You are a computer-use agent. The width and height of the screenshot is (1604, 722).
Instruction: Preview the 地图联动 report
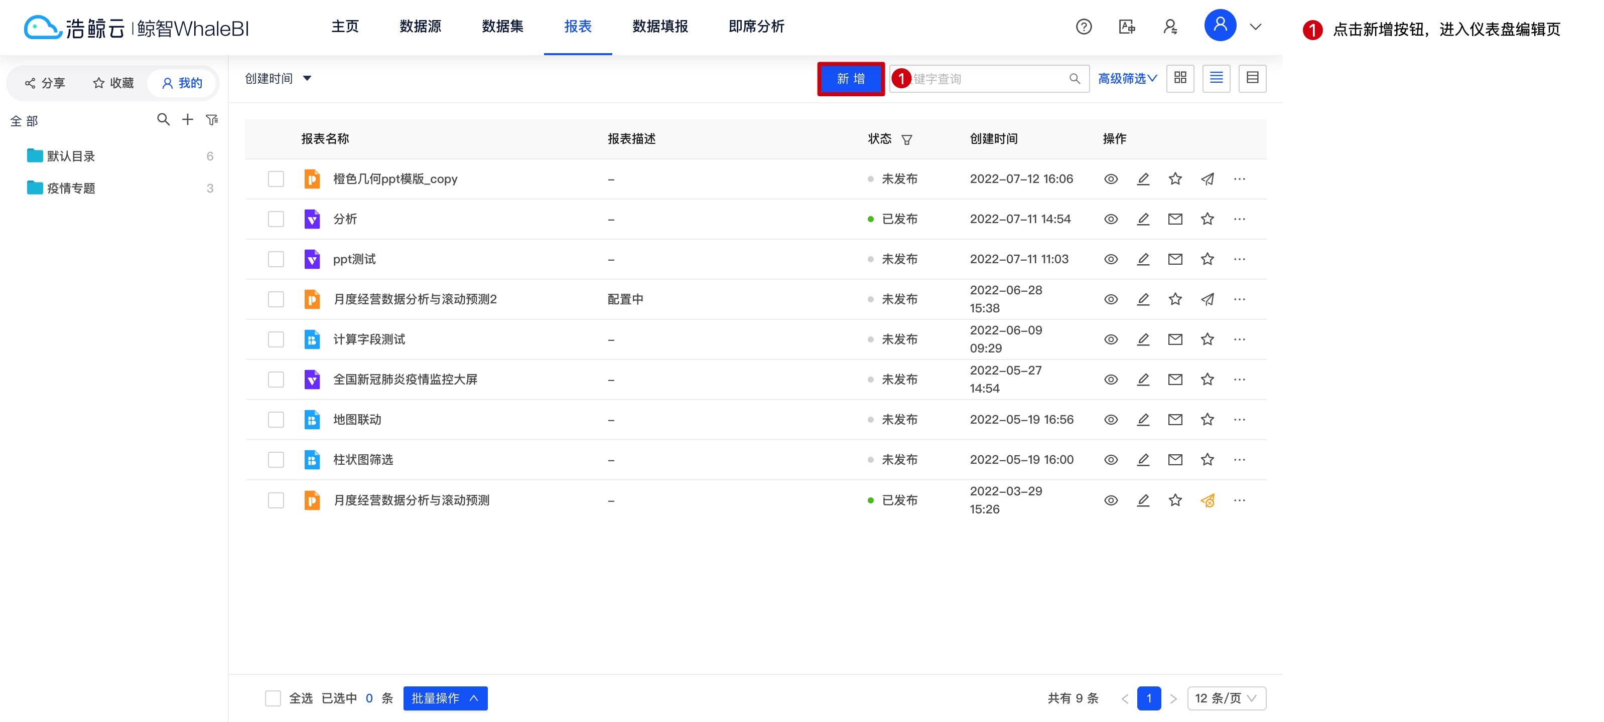pyautogui.click(x=1111, y=420)
